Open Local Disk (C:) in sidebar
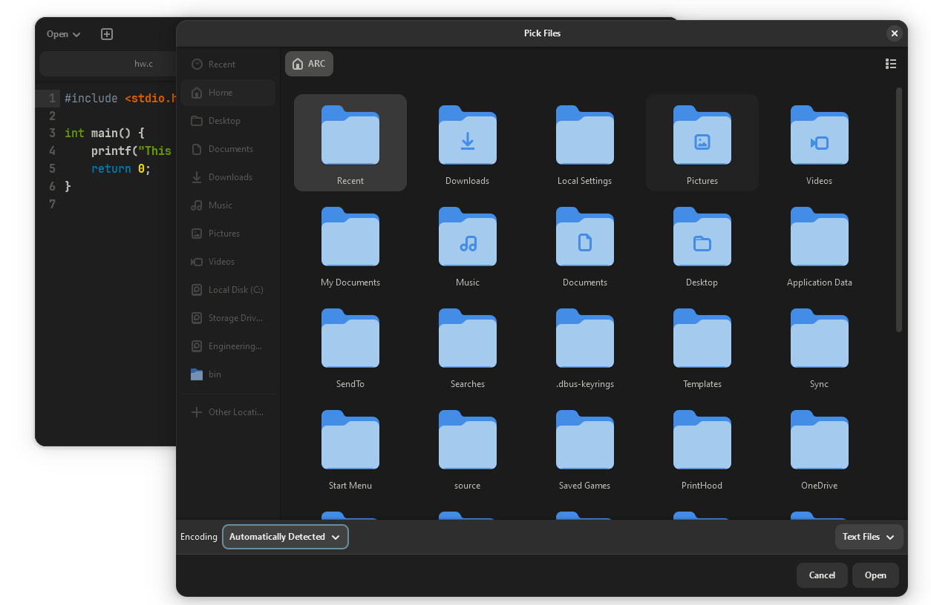The width and height of the screenshot is (931, 605). pos(228,290)
